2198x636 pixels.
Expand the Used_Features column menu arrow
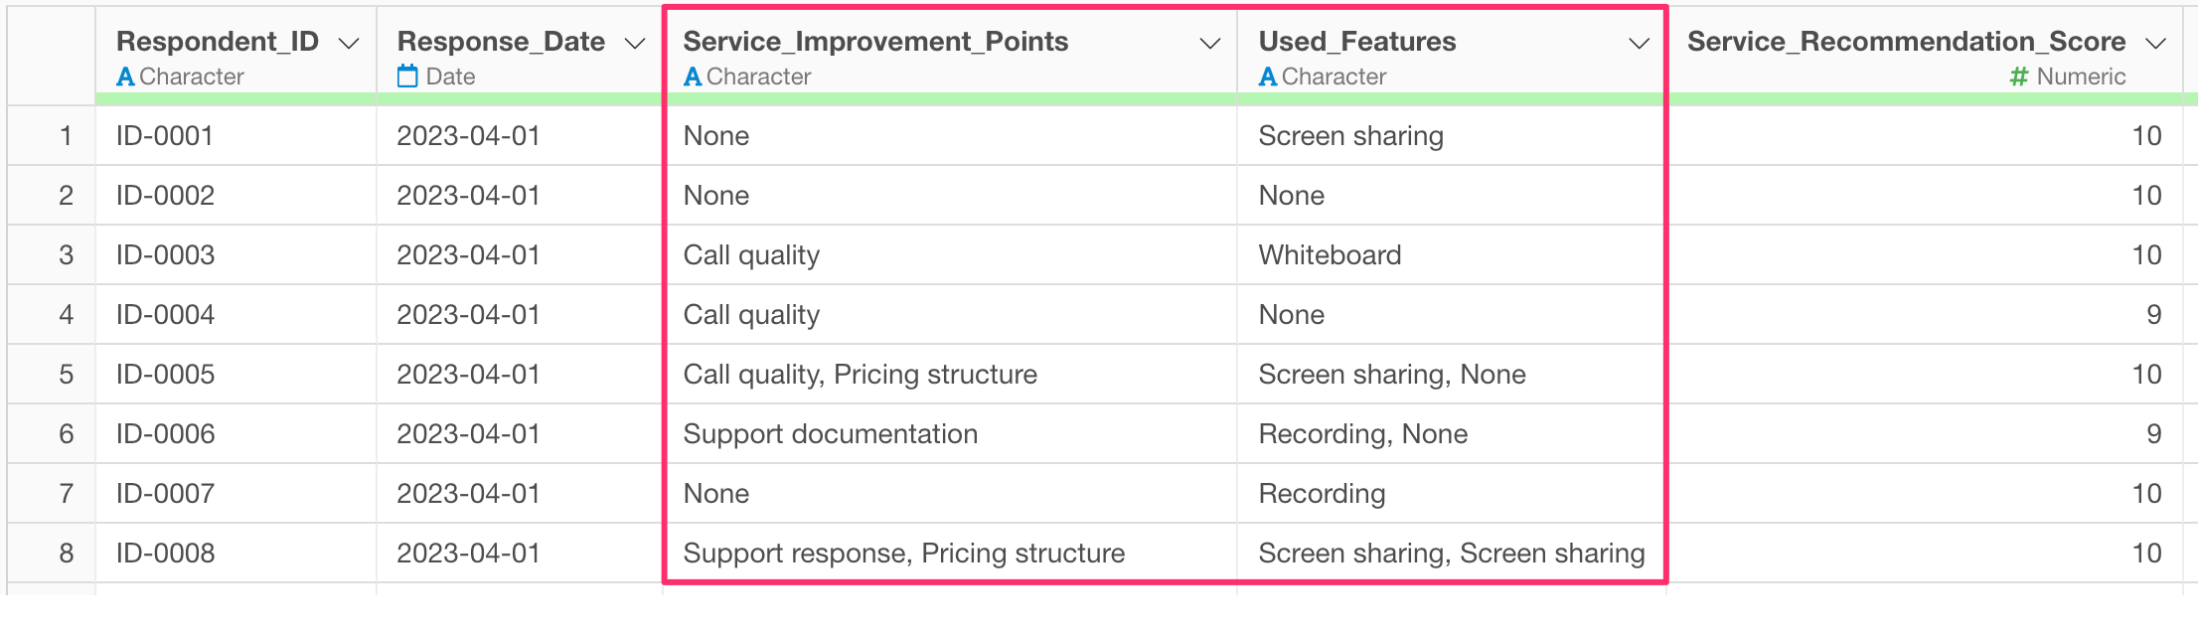coord(1640,44)
